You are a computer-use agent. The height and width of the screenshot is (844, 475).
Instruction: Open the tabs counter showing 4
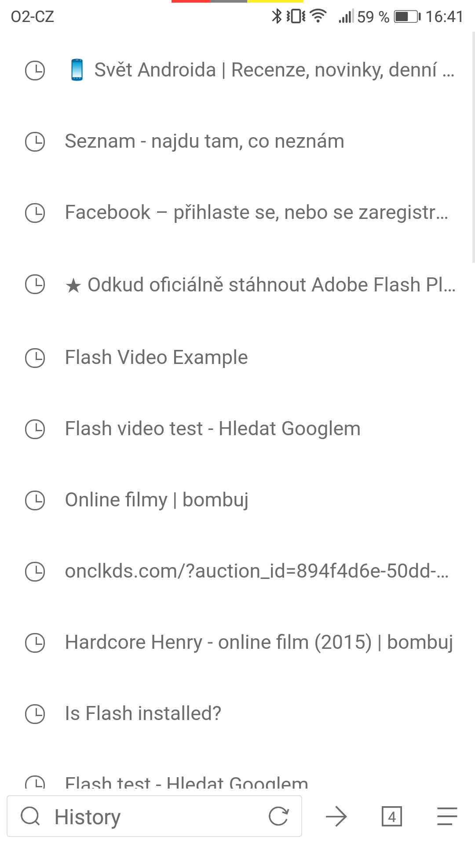pos(392,817)
